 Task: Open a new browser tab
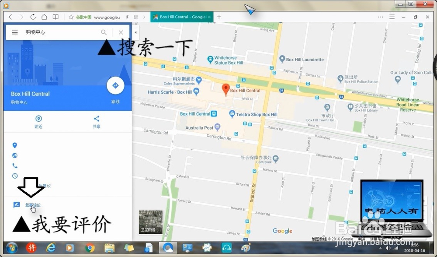pyautogui.click(x=219, y=17)
